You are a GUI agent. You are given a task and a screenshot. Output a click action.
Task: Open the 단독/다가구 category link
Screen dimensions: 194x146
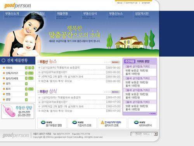(12, 73)
